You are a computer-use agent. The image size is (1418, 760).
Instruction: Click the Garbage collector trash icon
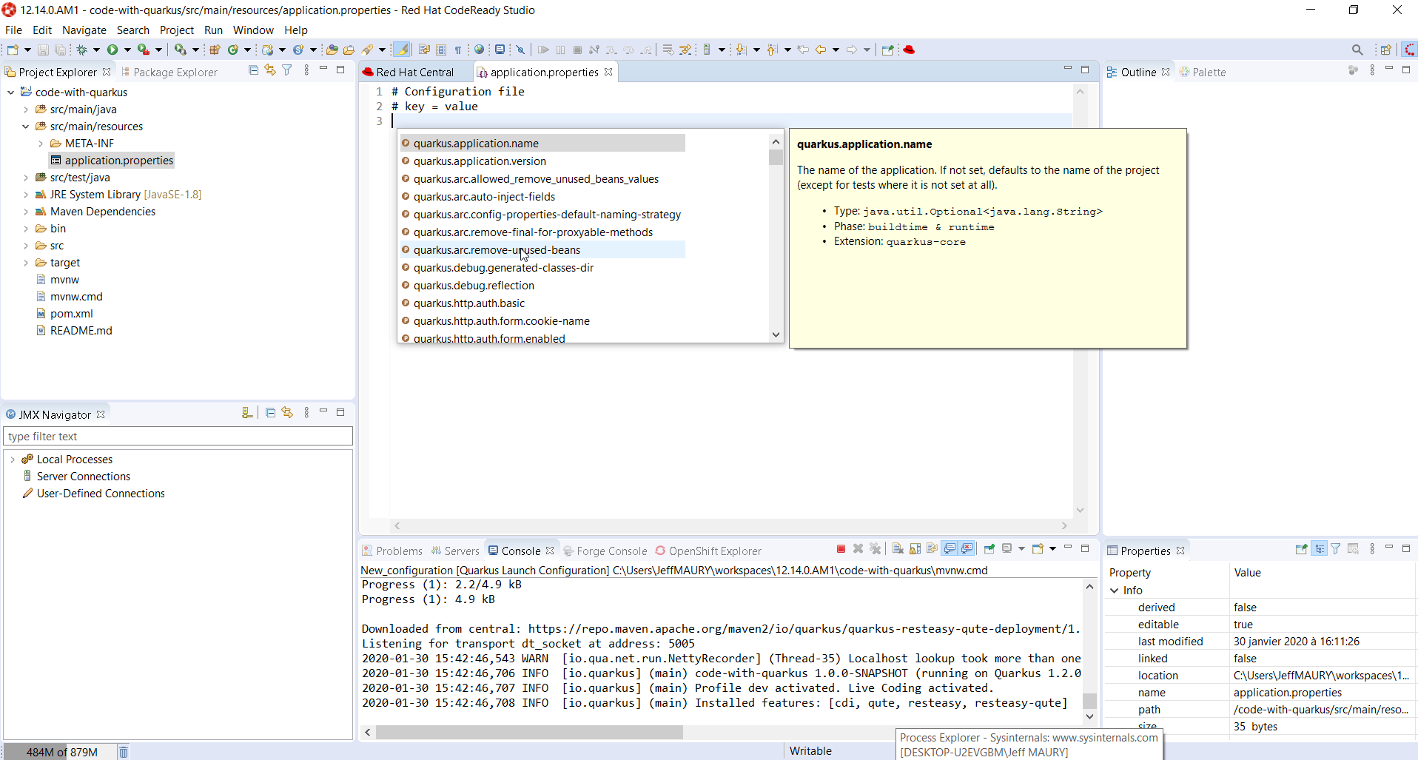point(124,752)
